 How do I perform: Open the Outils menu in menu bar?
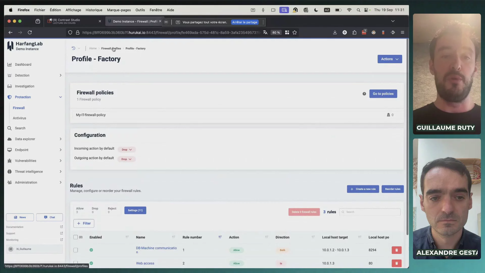(140, 10)
